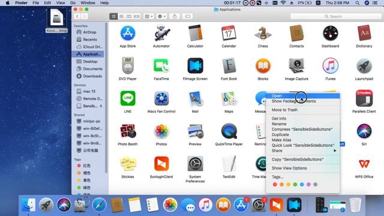Switch Finder to icon view
Viewport: 384px width, 216px height.
click(x=113, y=16)
